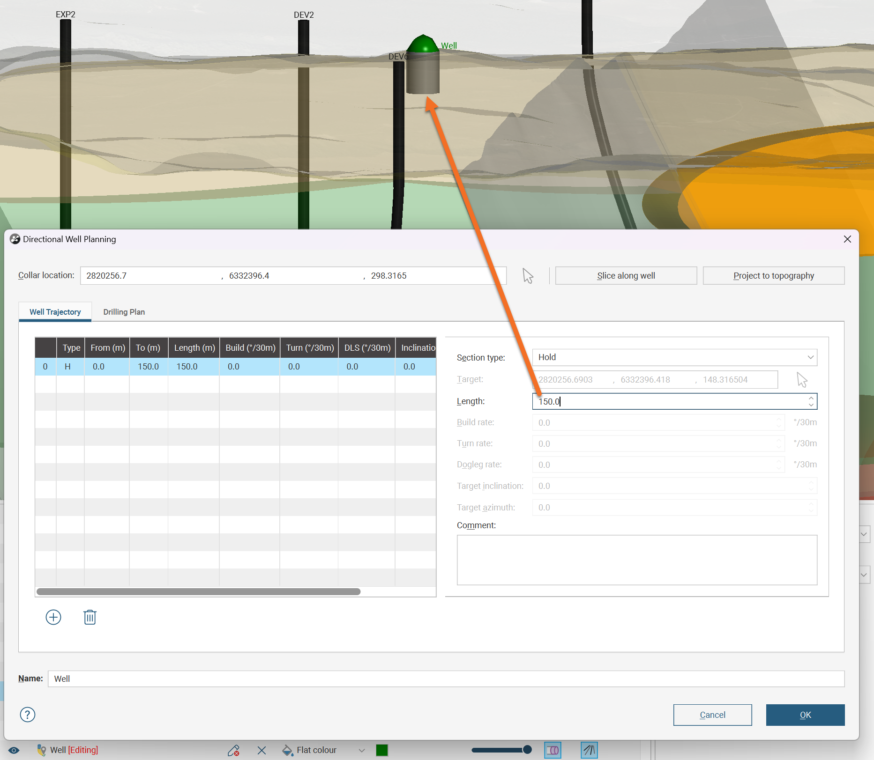The height and width of the screenshot is (760, 874).
Task: Click the target pick cursor icon
Action: pyautogui.click(x=802, y=380)
